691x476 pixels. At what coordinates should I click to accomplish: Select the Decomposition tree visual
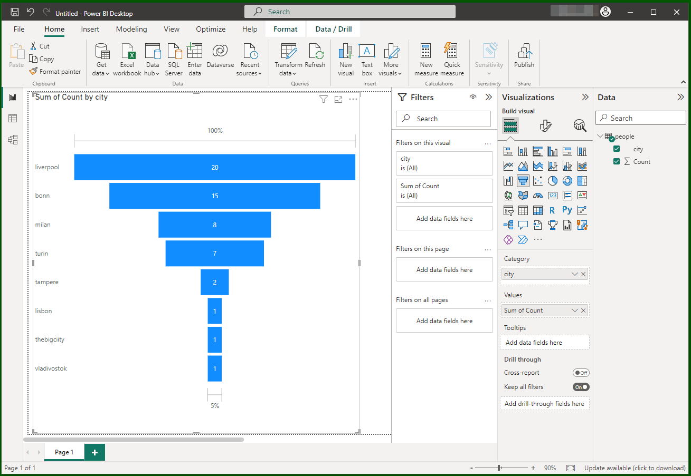pos(508,225)
